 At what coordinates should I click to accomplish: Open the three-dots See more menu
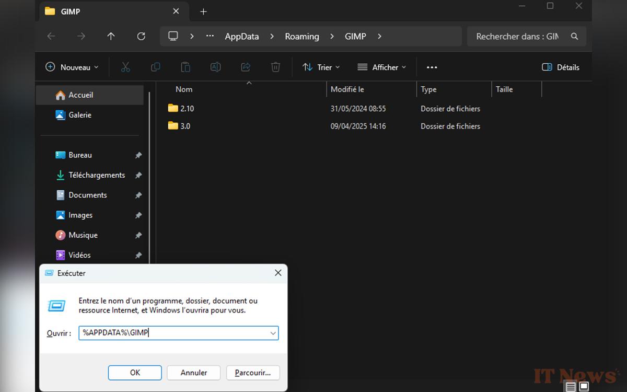click(432, 67)
